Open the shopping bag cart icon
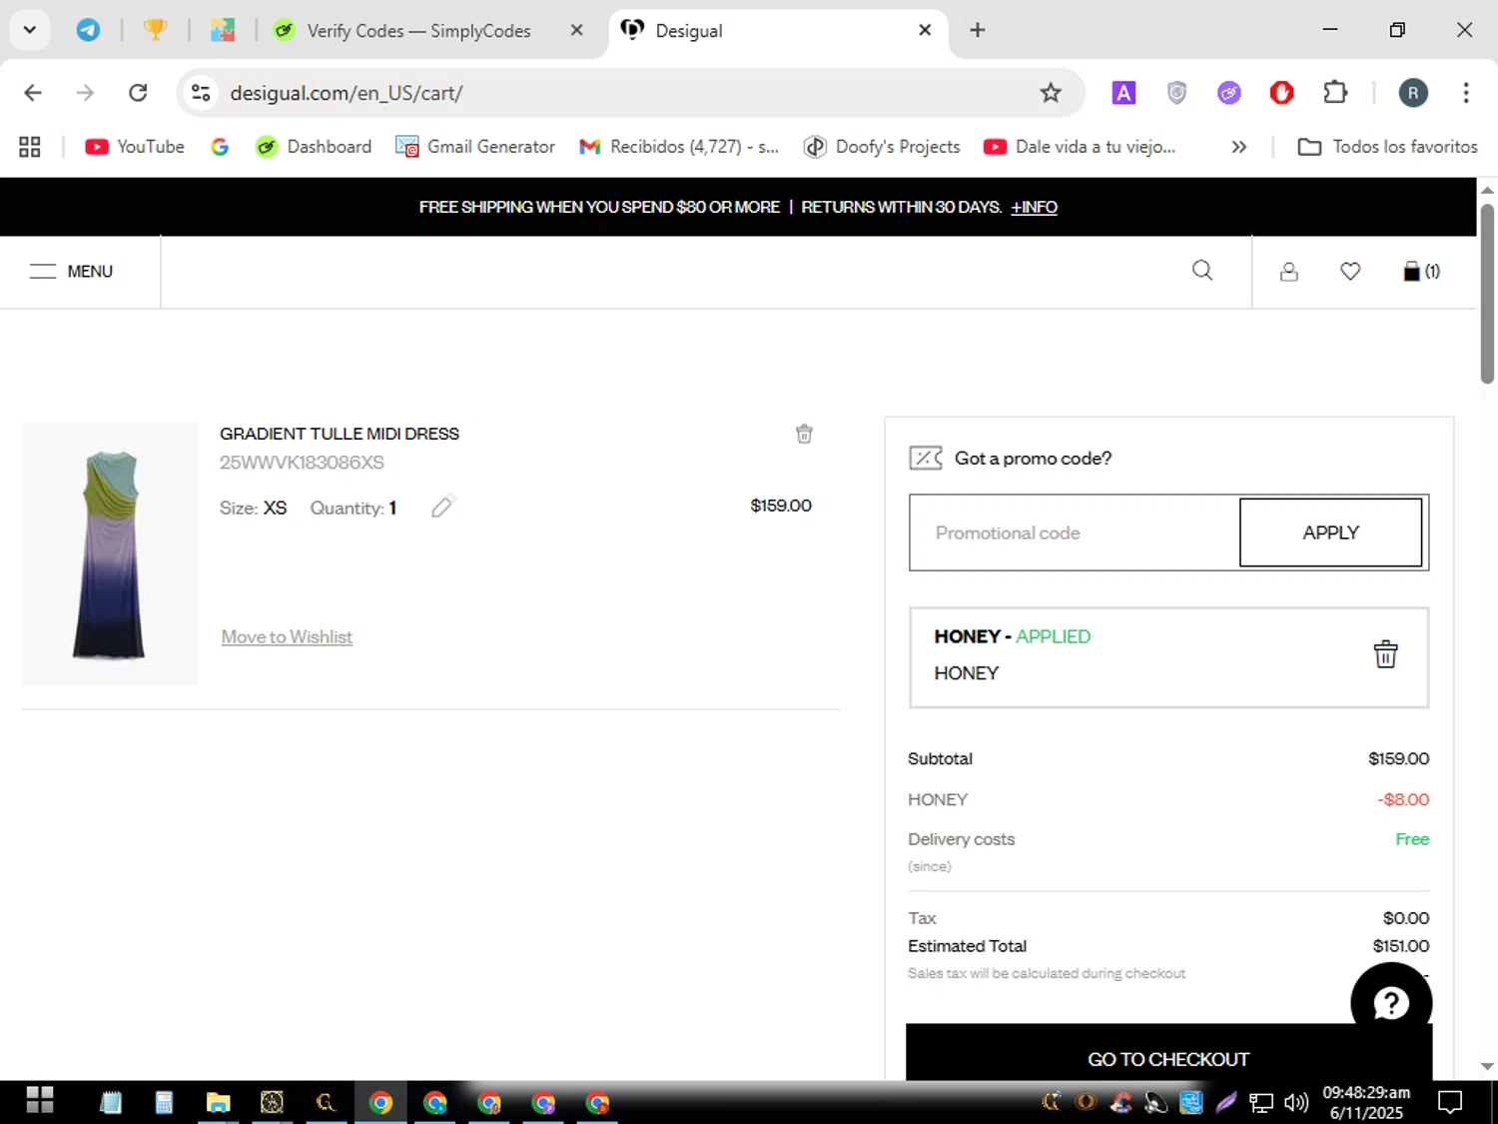Screen dimensions: 1498x1124 click(x=1421, y=272)
